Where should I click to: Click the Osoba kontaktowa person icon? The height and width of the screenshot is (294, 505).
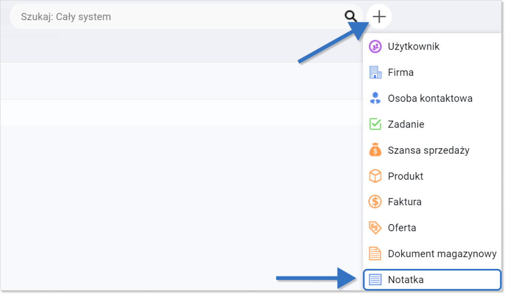pyautogui.click(x=375, y=98)
